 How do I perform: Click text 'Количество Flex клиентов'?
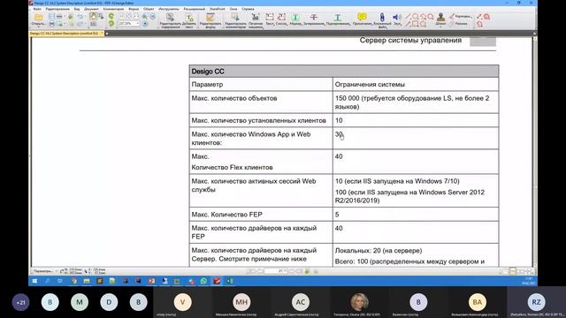coord(232,167)
